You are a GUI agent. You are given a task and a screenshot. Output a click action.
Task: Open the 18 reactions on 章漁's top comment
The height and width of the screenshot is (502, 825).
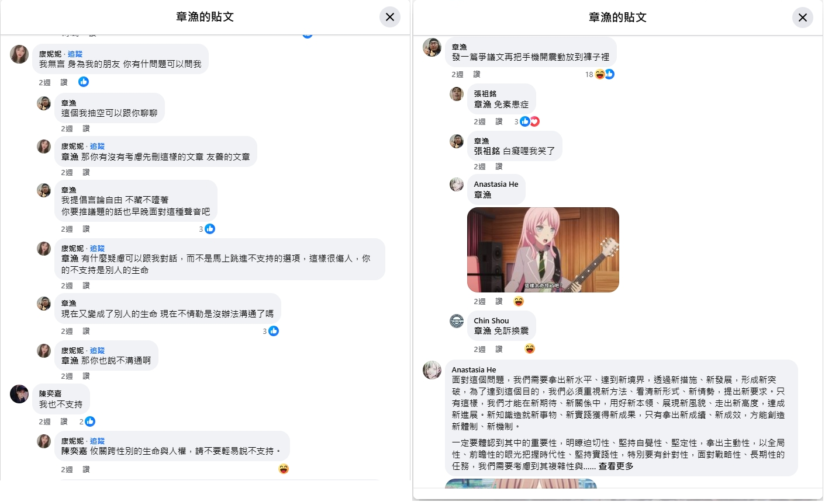click(x=600, y=74)
